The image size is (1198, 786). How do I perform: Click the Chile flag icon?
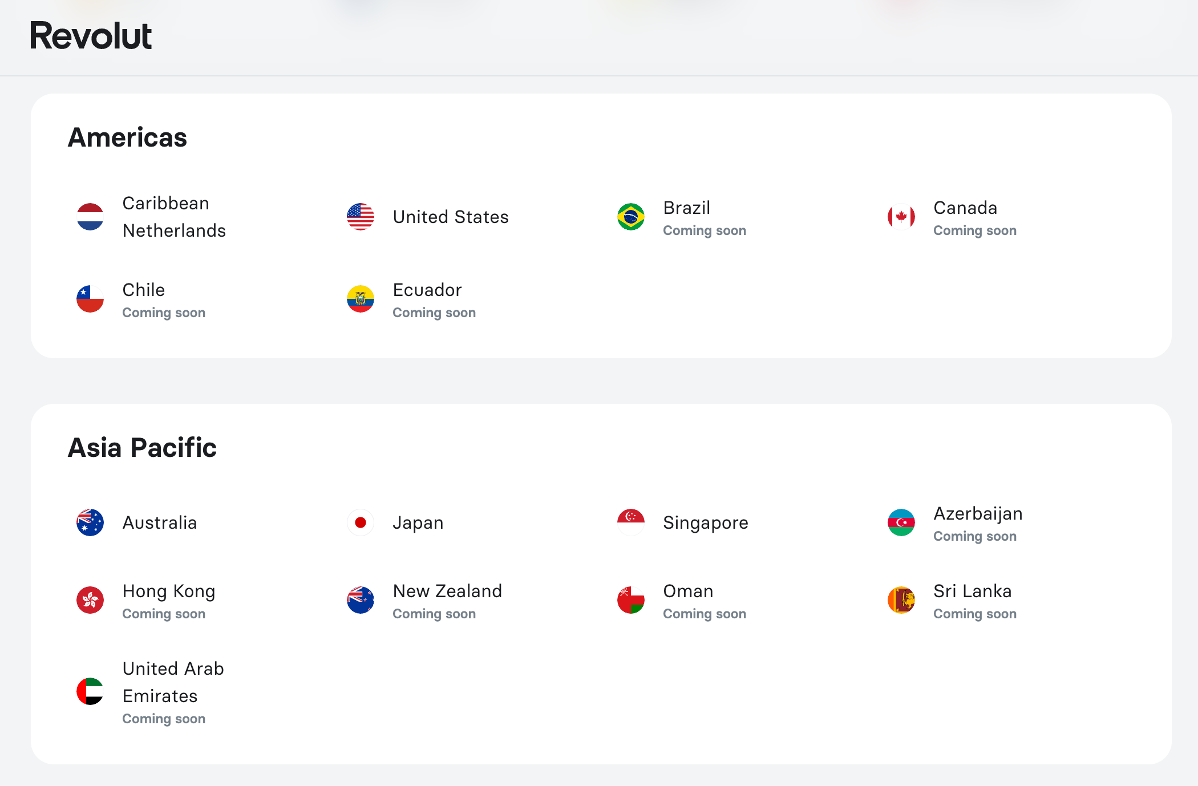(x=90, y=299)
